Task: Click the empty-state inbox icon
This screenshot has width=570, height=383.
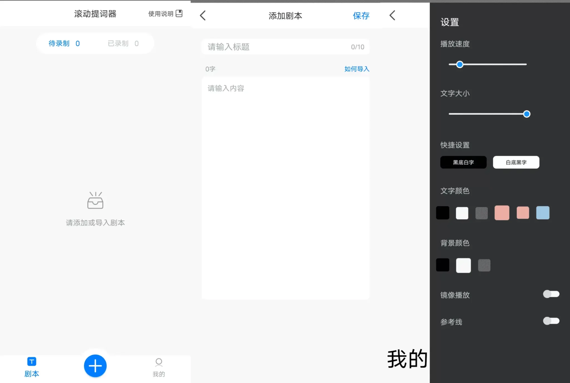Action: tap(95, 201)
